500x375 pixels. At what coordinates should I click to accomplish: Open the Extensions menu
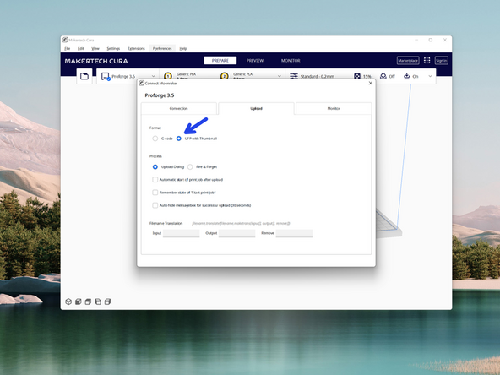[136, 48]
